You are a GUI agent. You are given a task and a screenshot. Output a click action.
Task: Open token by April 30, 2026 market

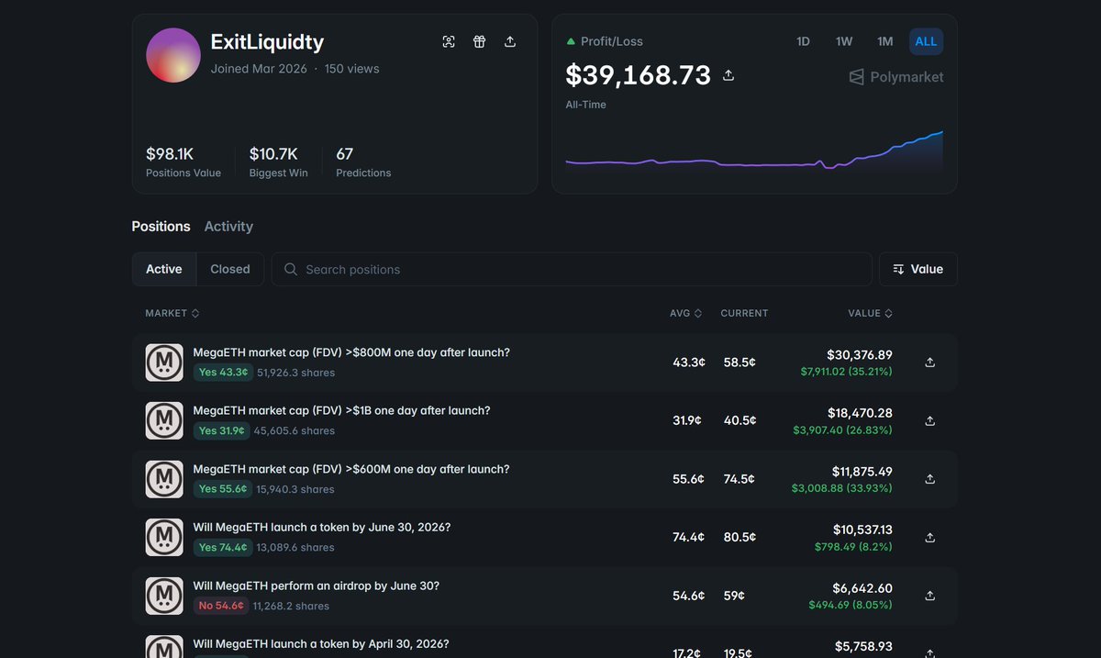pyautogui.click(x=321, y=643)
